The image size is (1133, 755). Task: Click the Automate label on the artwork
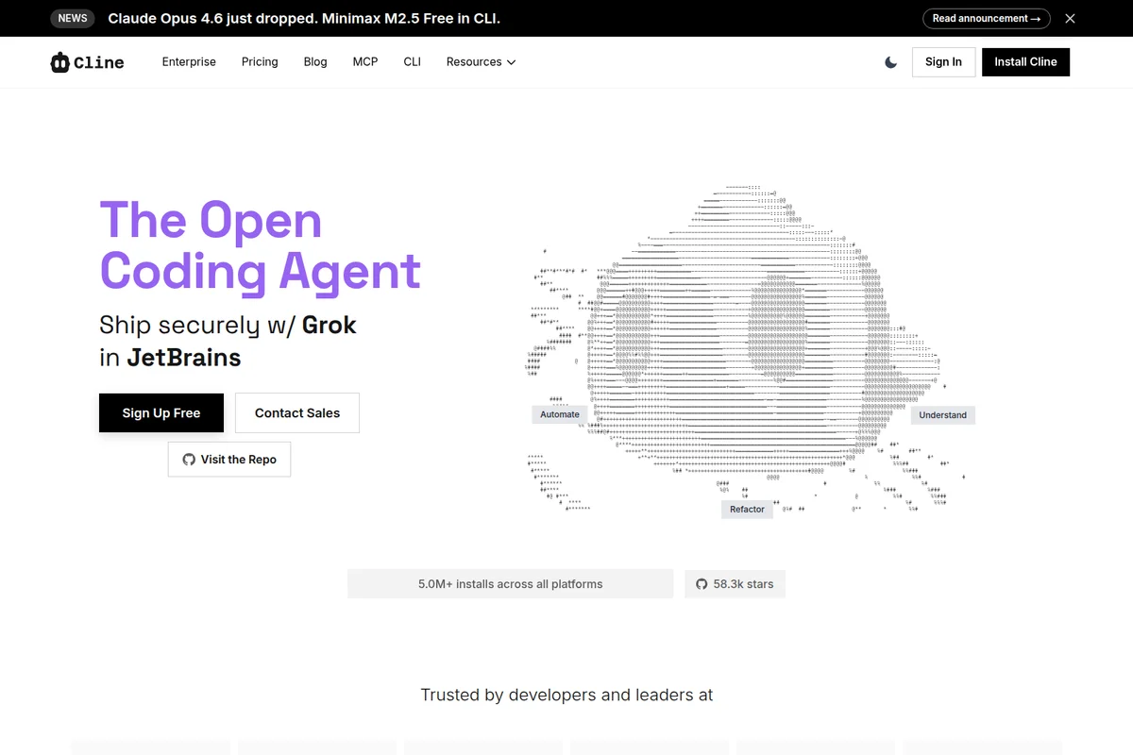pyautogui.click(x=559, y=414)
